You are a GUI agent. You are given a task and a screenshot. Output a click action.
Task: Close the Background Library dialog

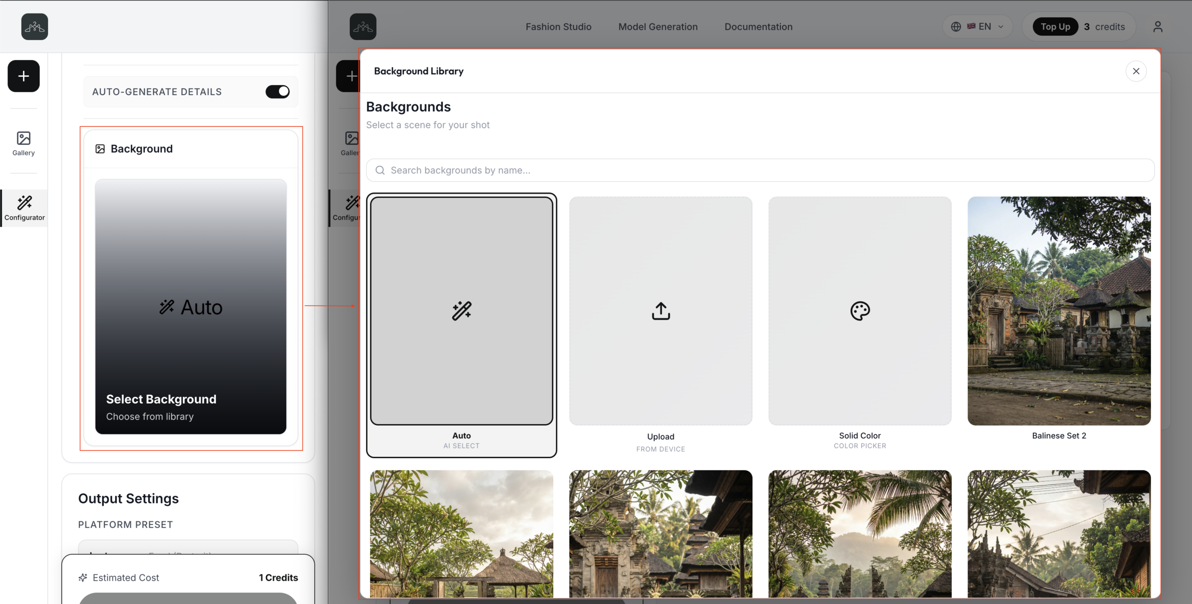tap(1136, 71)
